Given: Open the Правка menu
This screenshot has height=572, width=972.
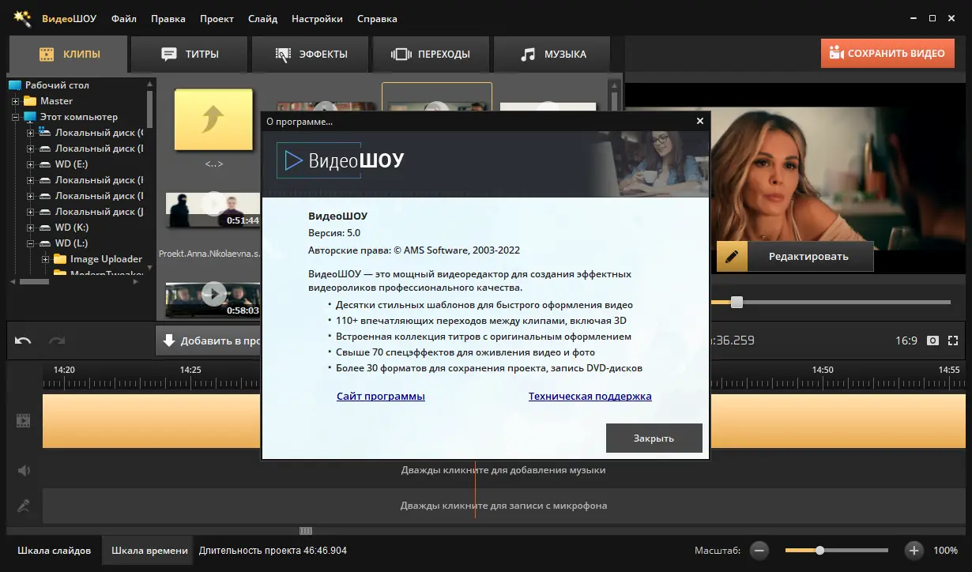Looking at the screenshot, I should (168, 18).
